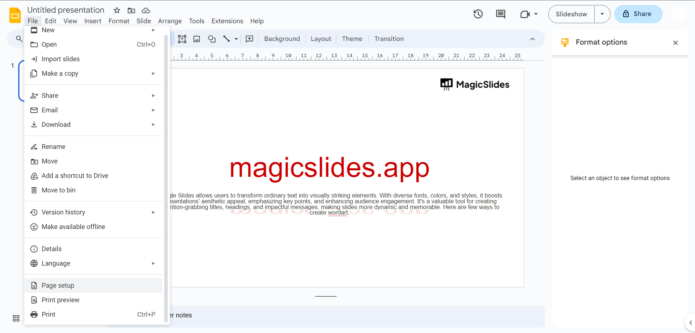Select the shape tool icon

(x=212, y=39)
